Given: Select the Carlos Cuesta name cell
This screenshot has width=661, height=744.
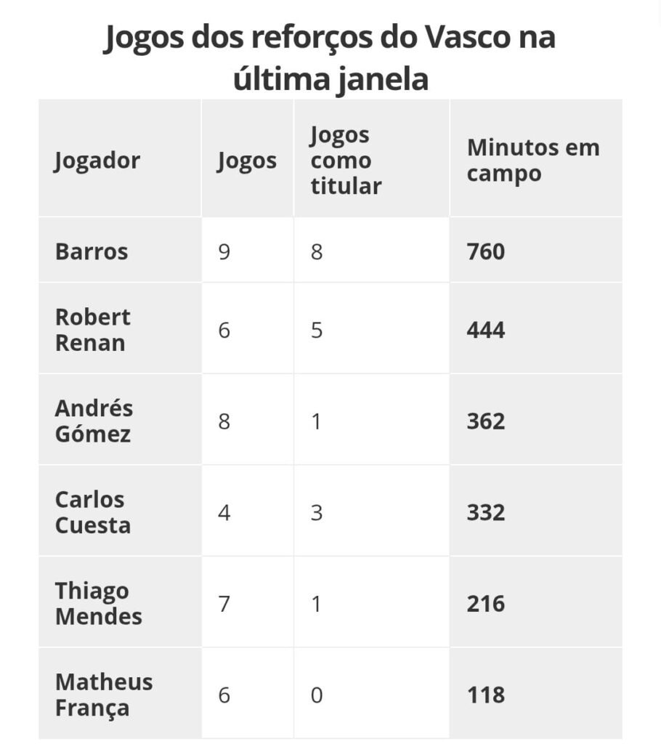Looking at the screenshot, I should point(93,512).
